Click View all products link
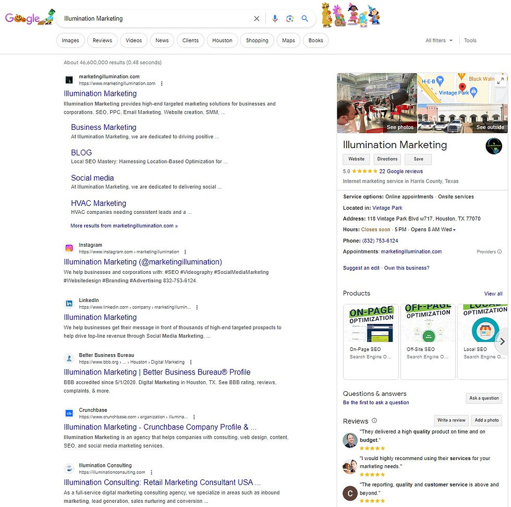Image resolution: width=511 pixels, height=507 pixels. [x=493, y=294]
